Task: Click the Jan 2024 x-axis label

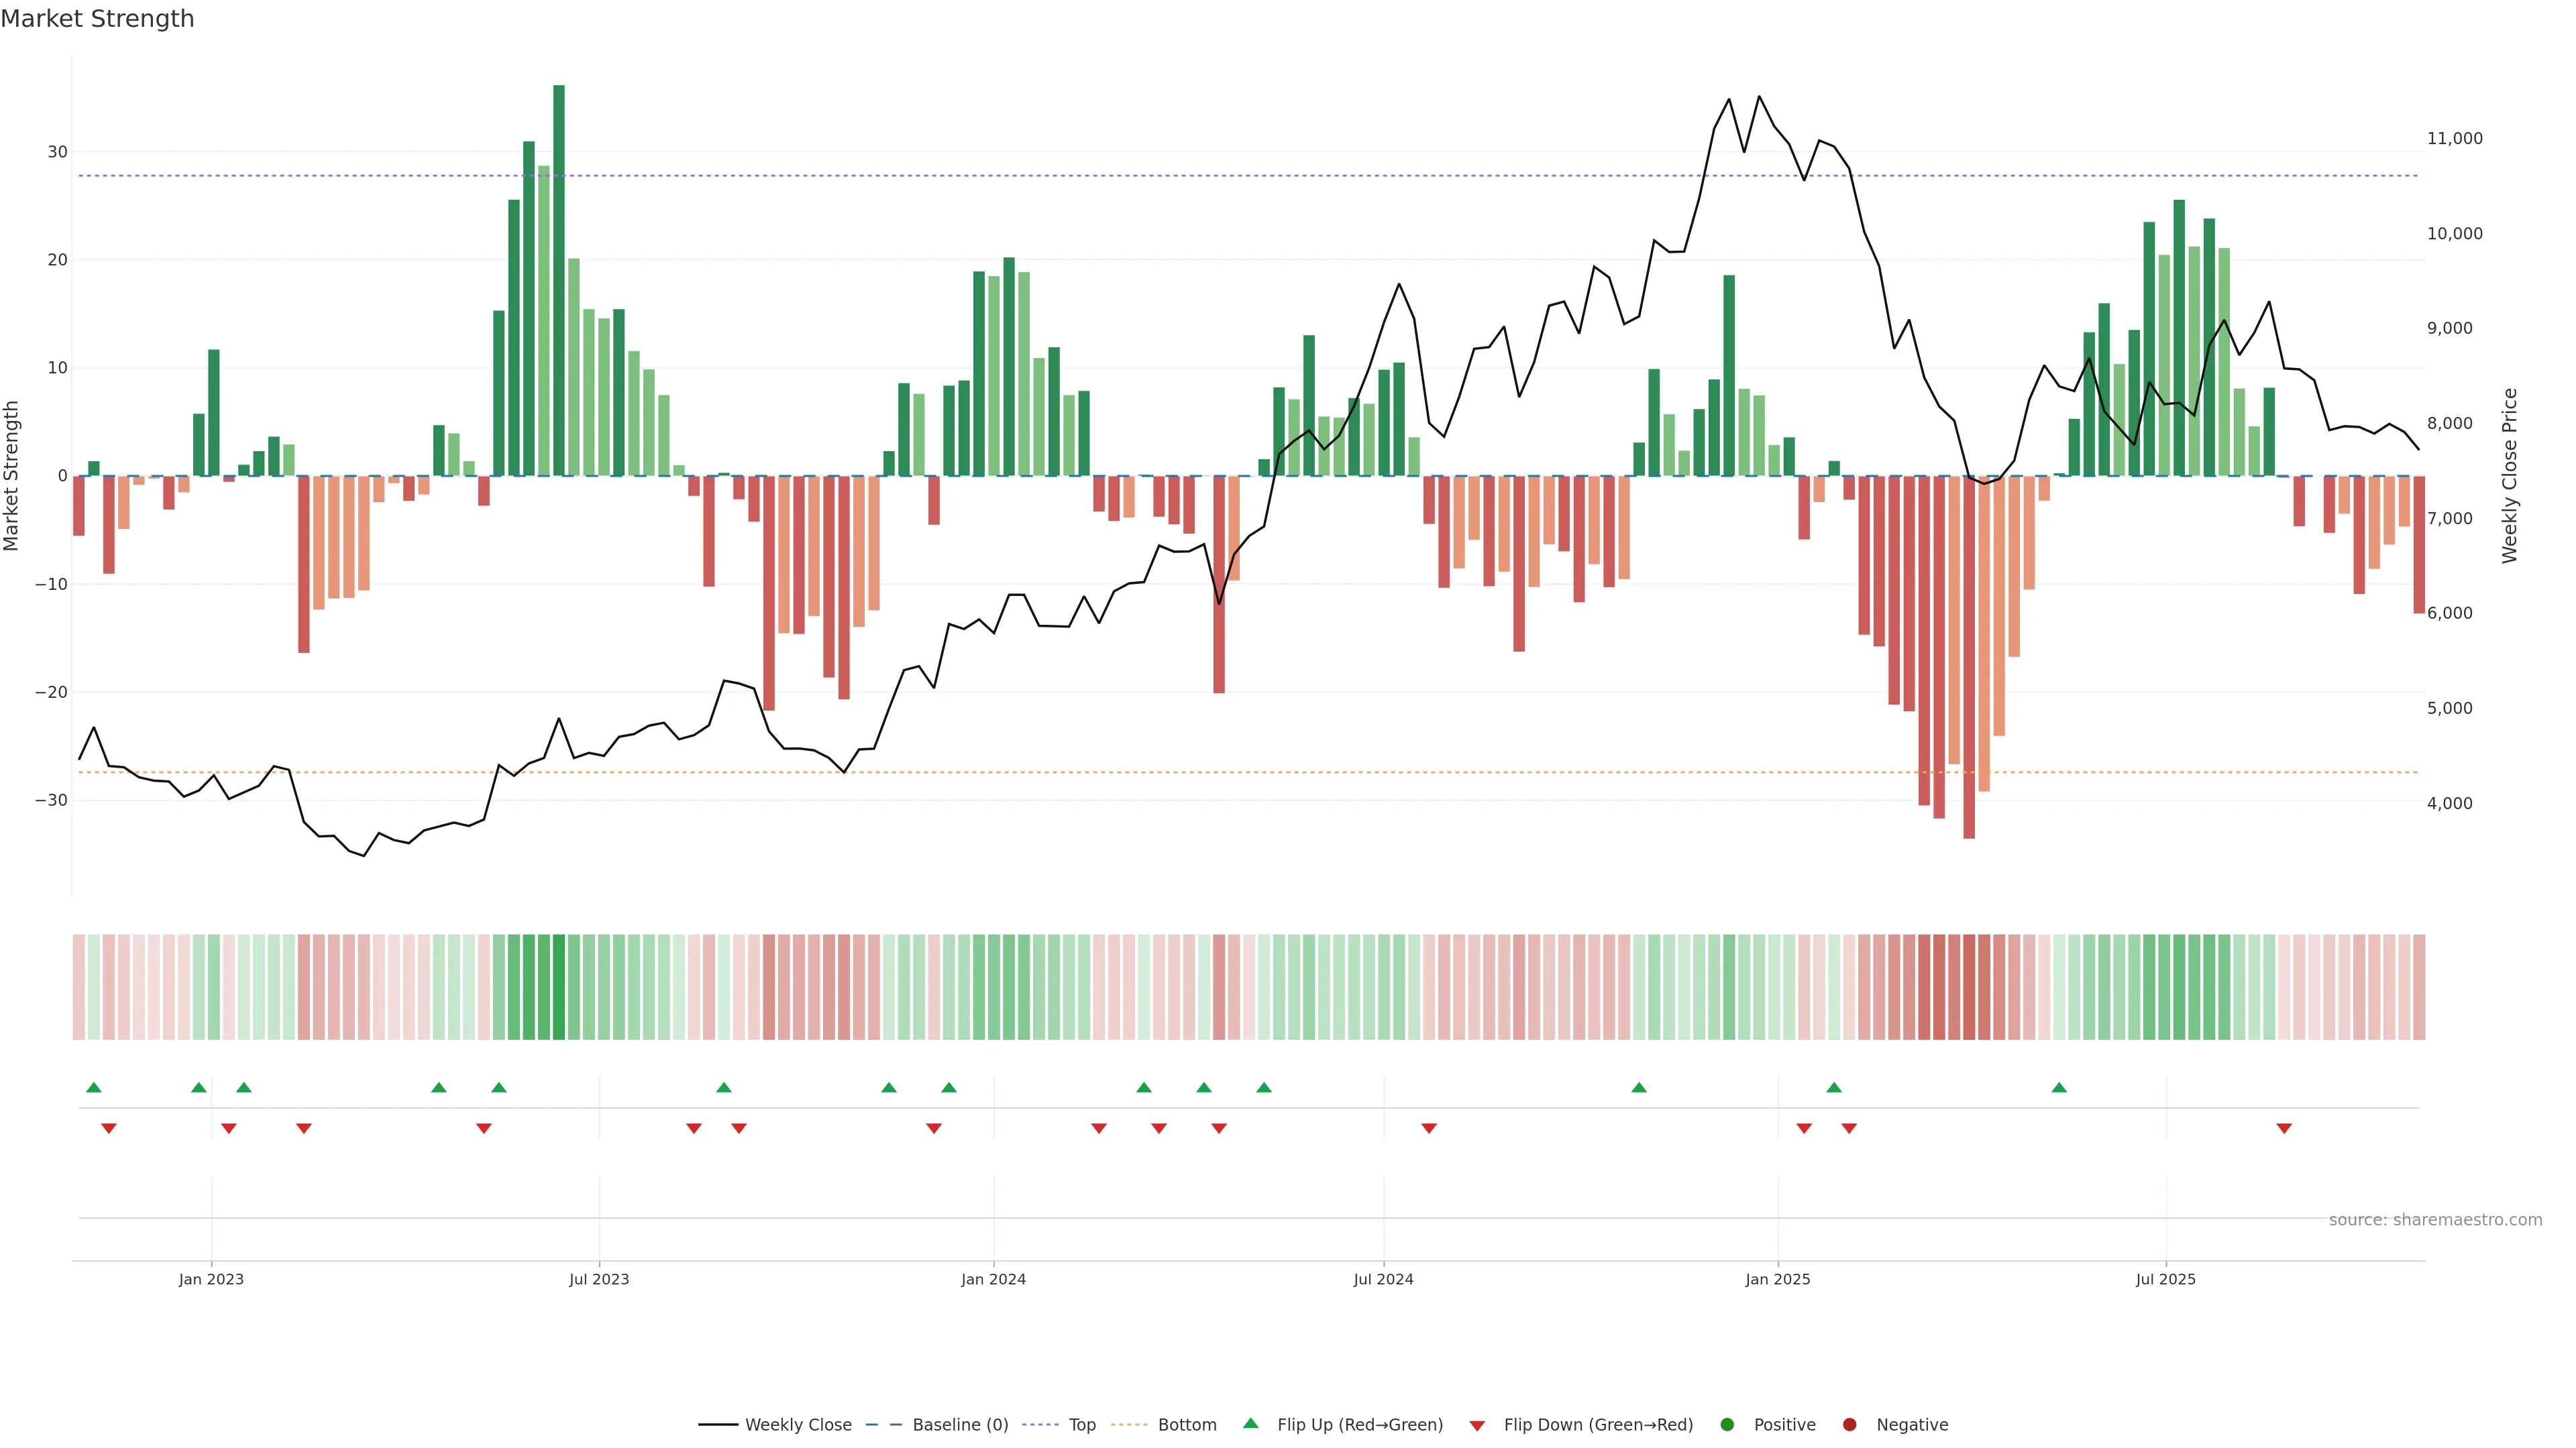Action: tap(993, 1279)
